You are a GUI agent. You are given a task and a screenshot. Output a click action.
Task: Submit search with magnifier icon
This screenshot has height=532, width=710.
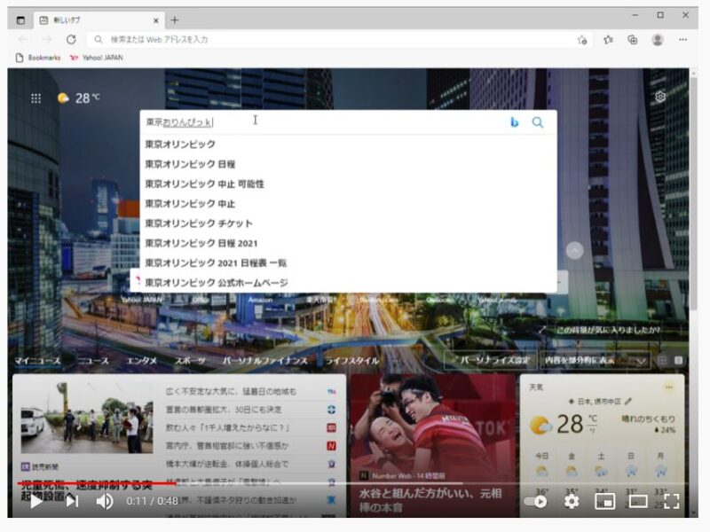[x=538, y=122]
